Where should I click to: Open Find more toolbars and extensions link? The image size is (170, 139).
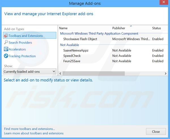click(29, 129)
